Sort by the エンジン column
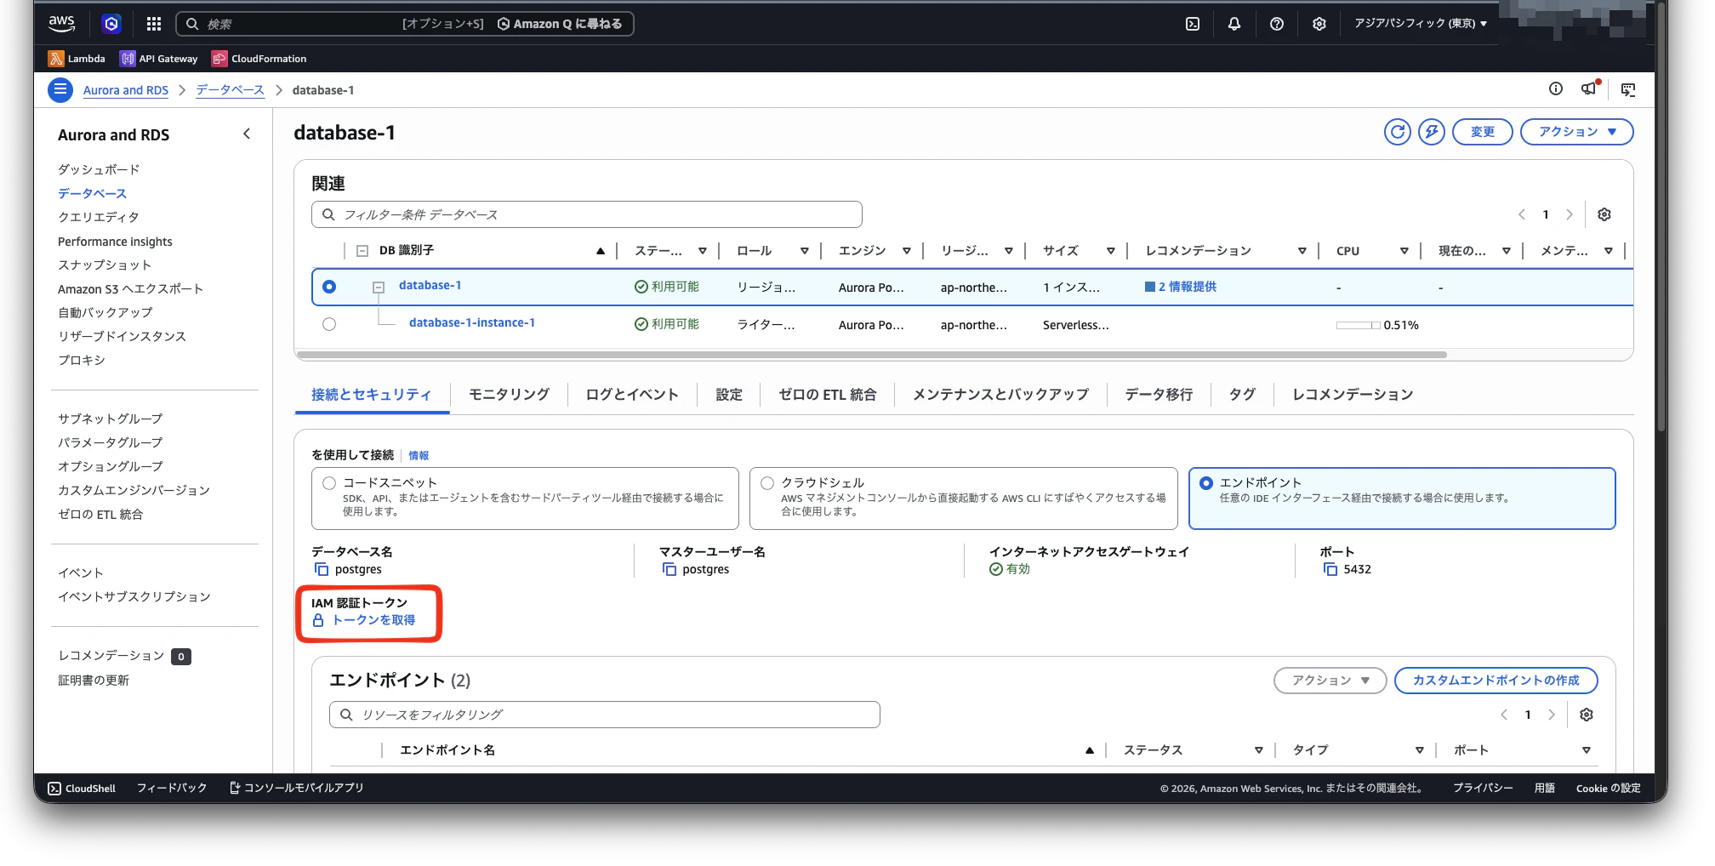This screenshot has width=1715, height=866. 907,251
